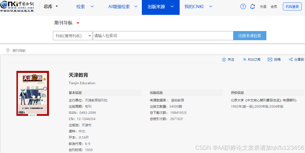Image resolution: width=305 pixels, height=153 pixels.
Task: Click the CNKI logo
Action: point(17,6)
